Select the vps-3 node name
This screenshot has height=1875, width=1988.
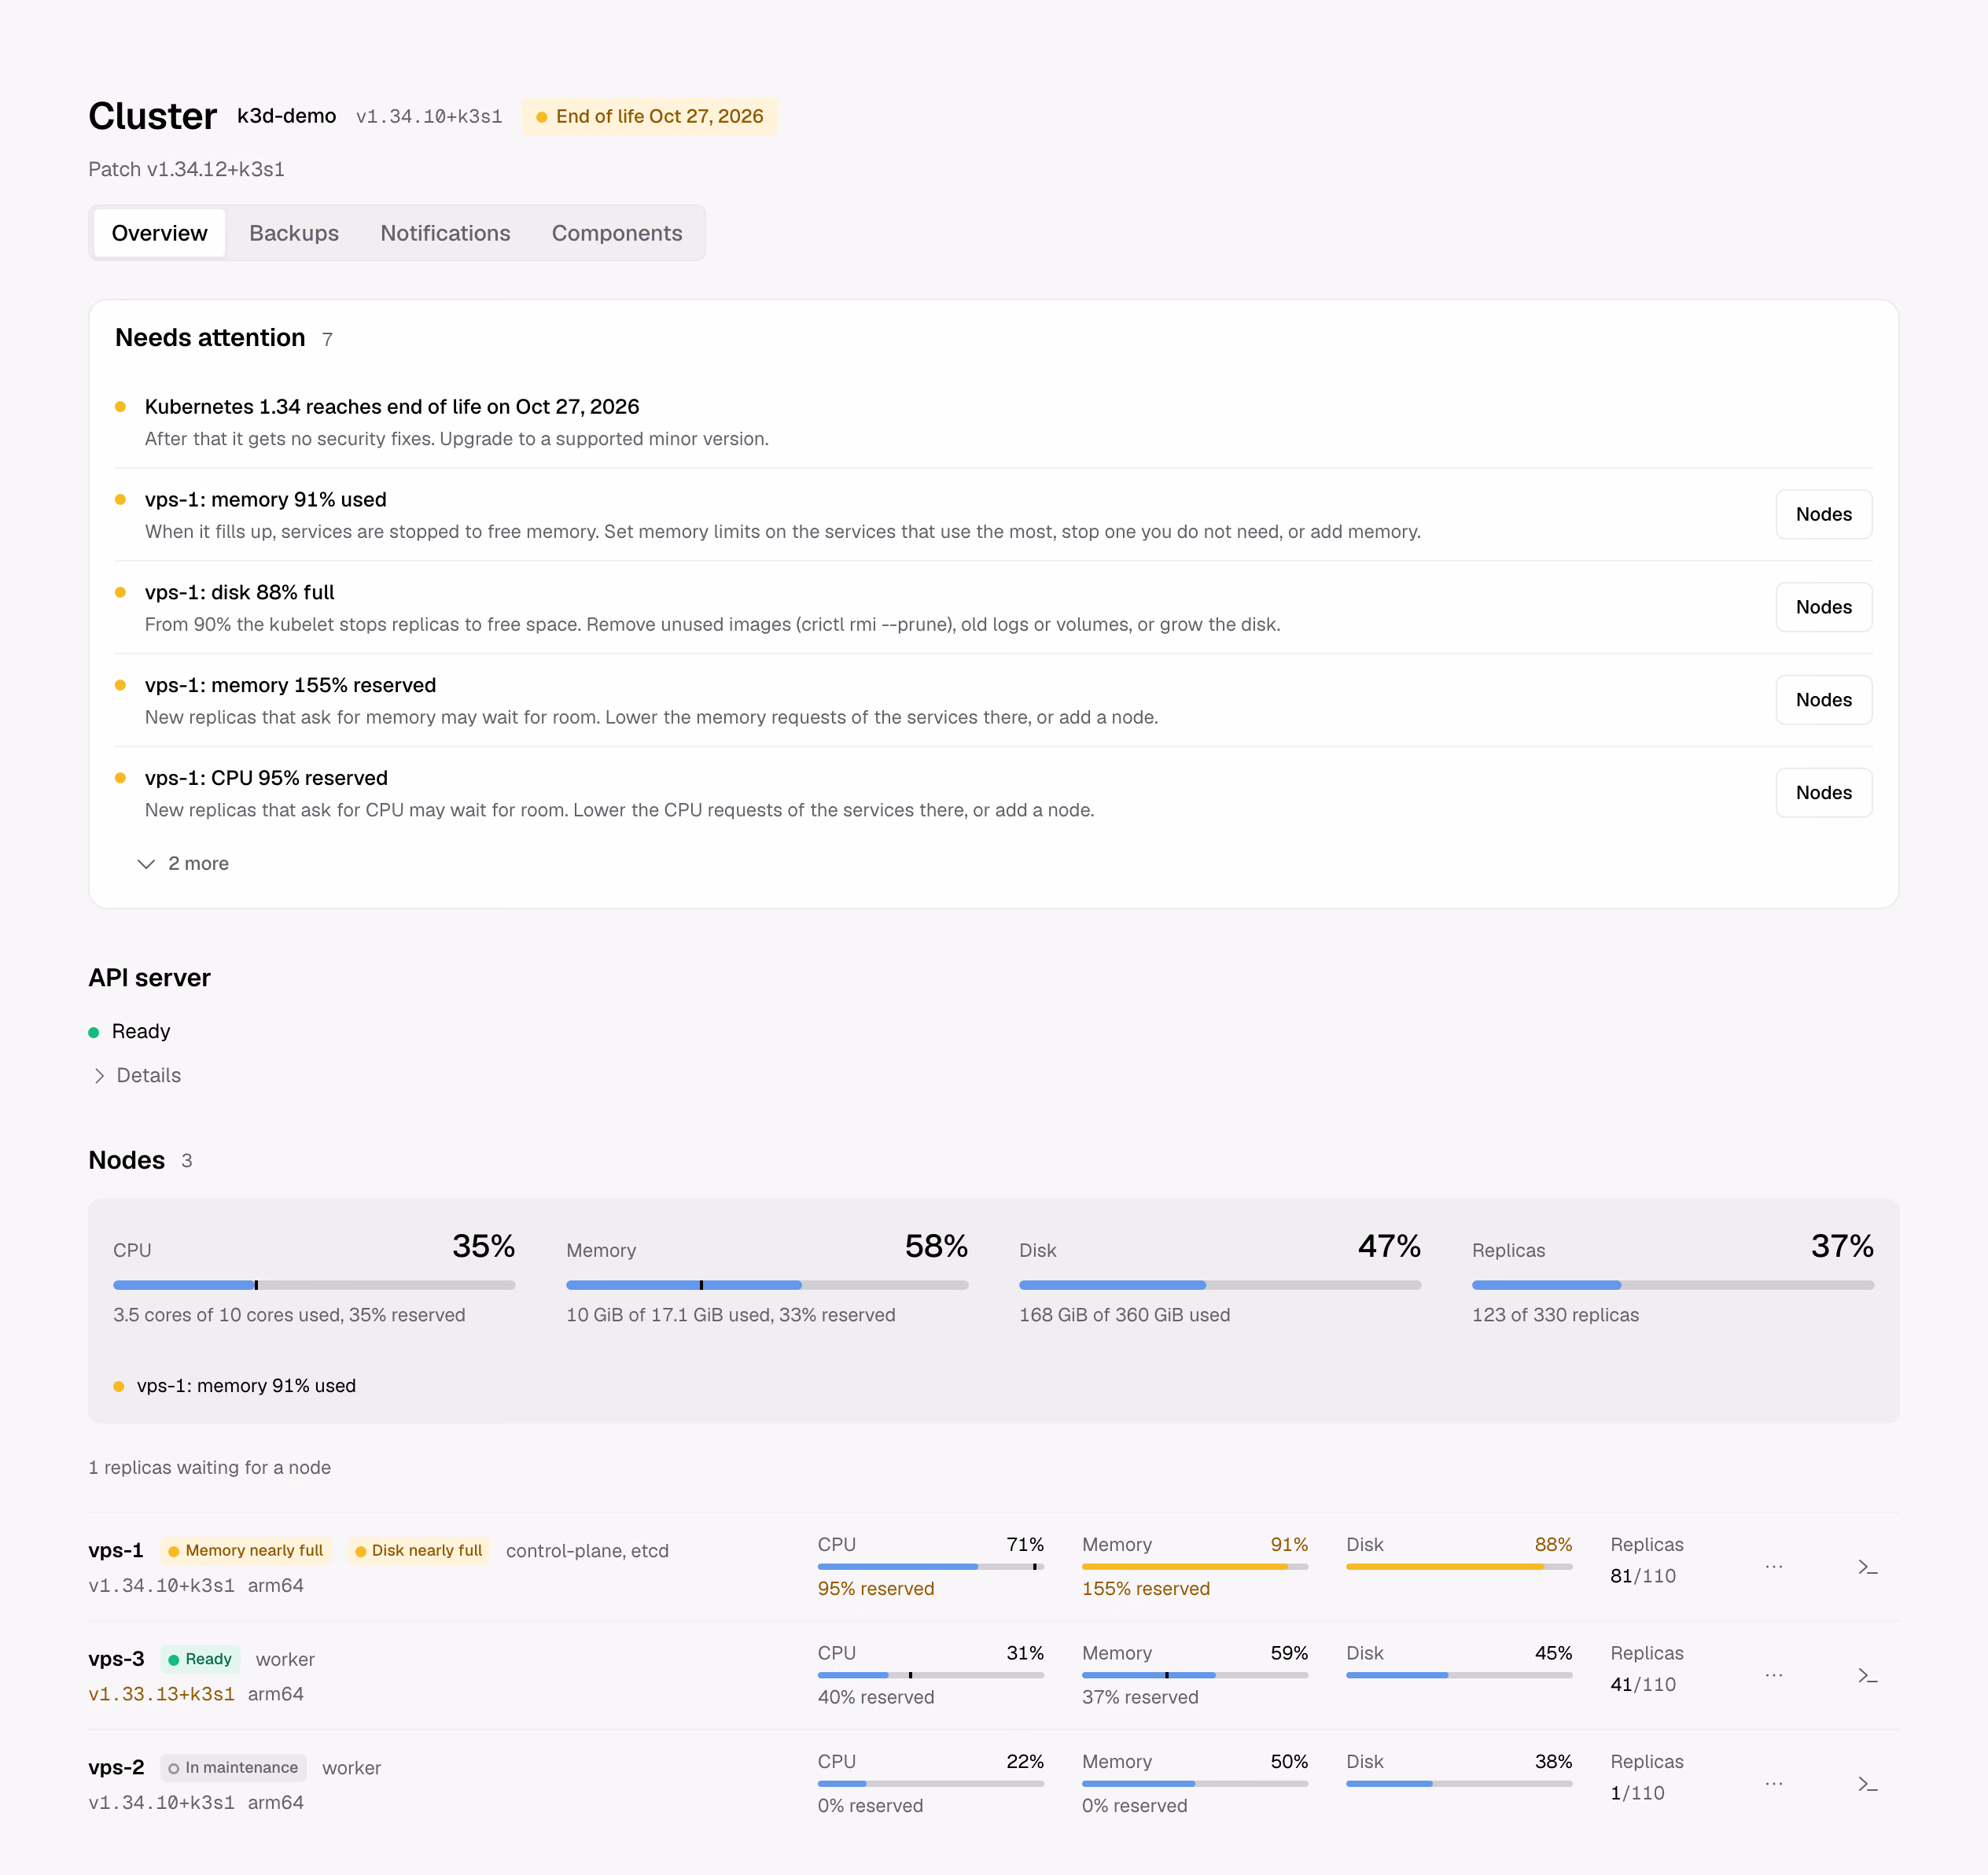pos(116,1659)
